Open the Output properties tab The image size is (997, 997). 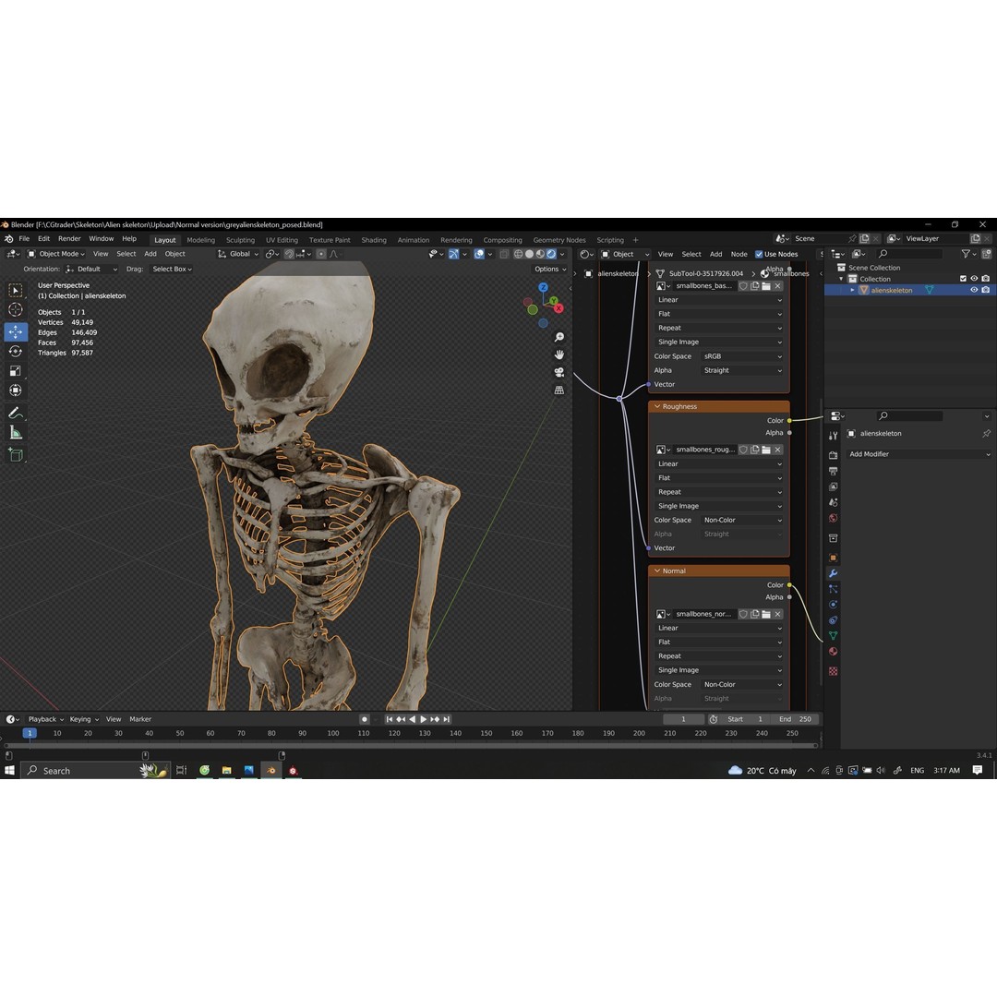tap(833, 471)
